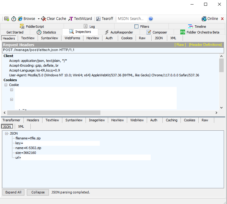Select the size=3662160 JSON entry
This screenshot has height=204, width=227.
tap(26, 153)
